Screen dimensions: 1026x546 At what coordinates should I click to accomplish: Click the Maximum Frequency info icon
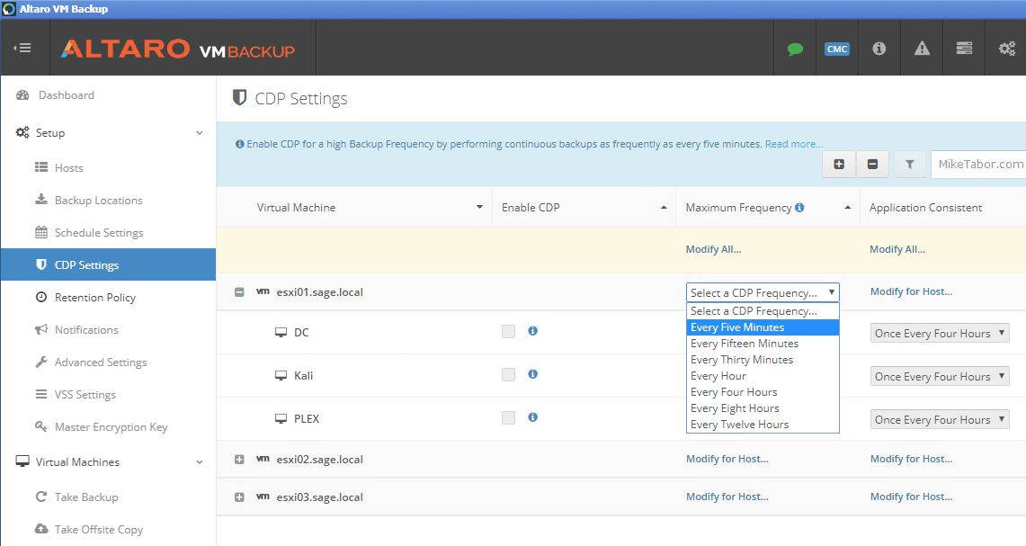[x=799, y=208]
